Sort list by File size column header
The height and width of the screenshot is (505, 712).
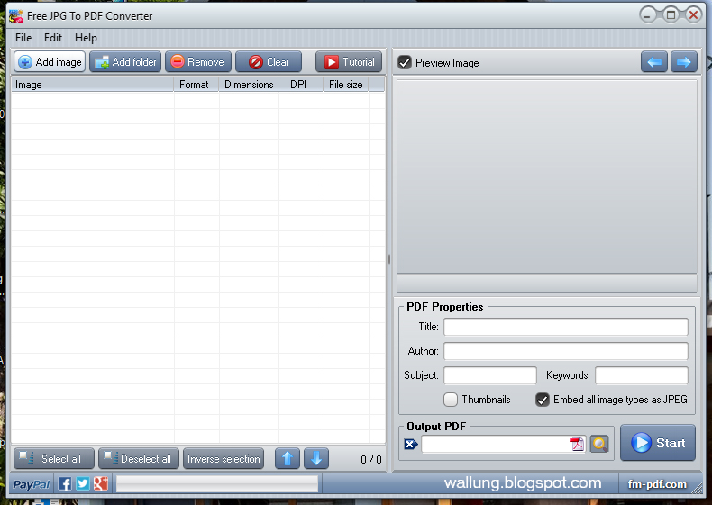coord(346,85)
